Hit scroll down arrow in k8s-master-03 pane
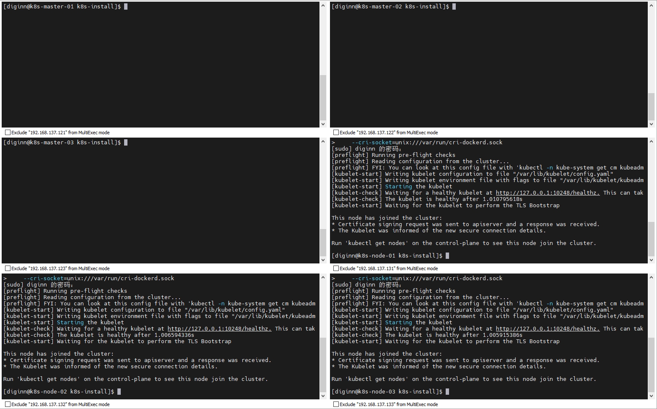This screenshot has height=409, width=657. (323, 260)
